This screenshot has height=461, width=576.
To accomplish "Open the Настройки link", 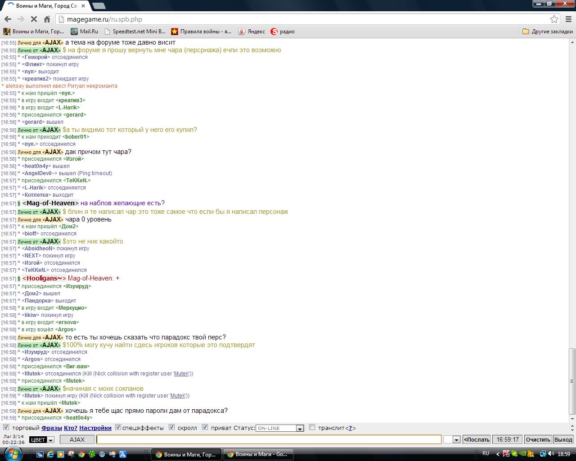I will pos(95,428).
